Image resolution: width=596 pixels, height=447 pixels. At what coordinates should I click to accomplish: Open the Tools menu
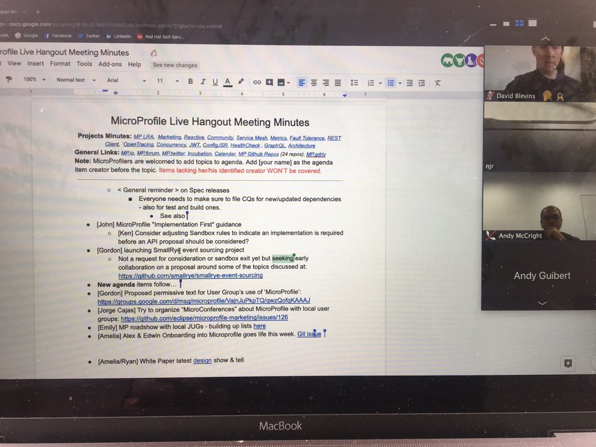click(84, 64)
